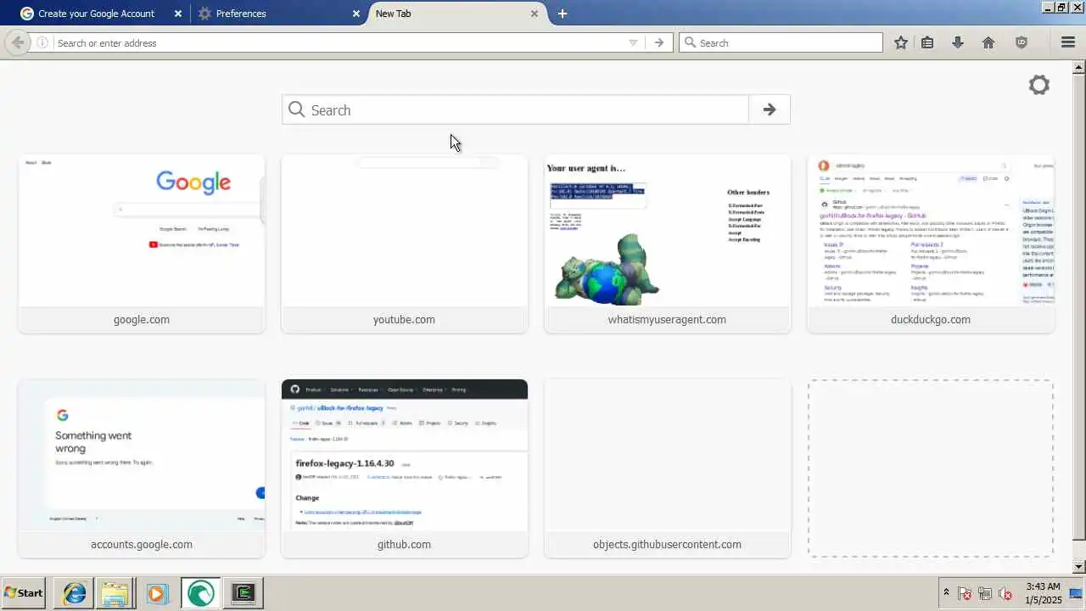
Task: Click the search submit arrow button
Action: coord(770,109)
